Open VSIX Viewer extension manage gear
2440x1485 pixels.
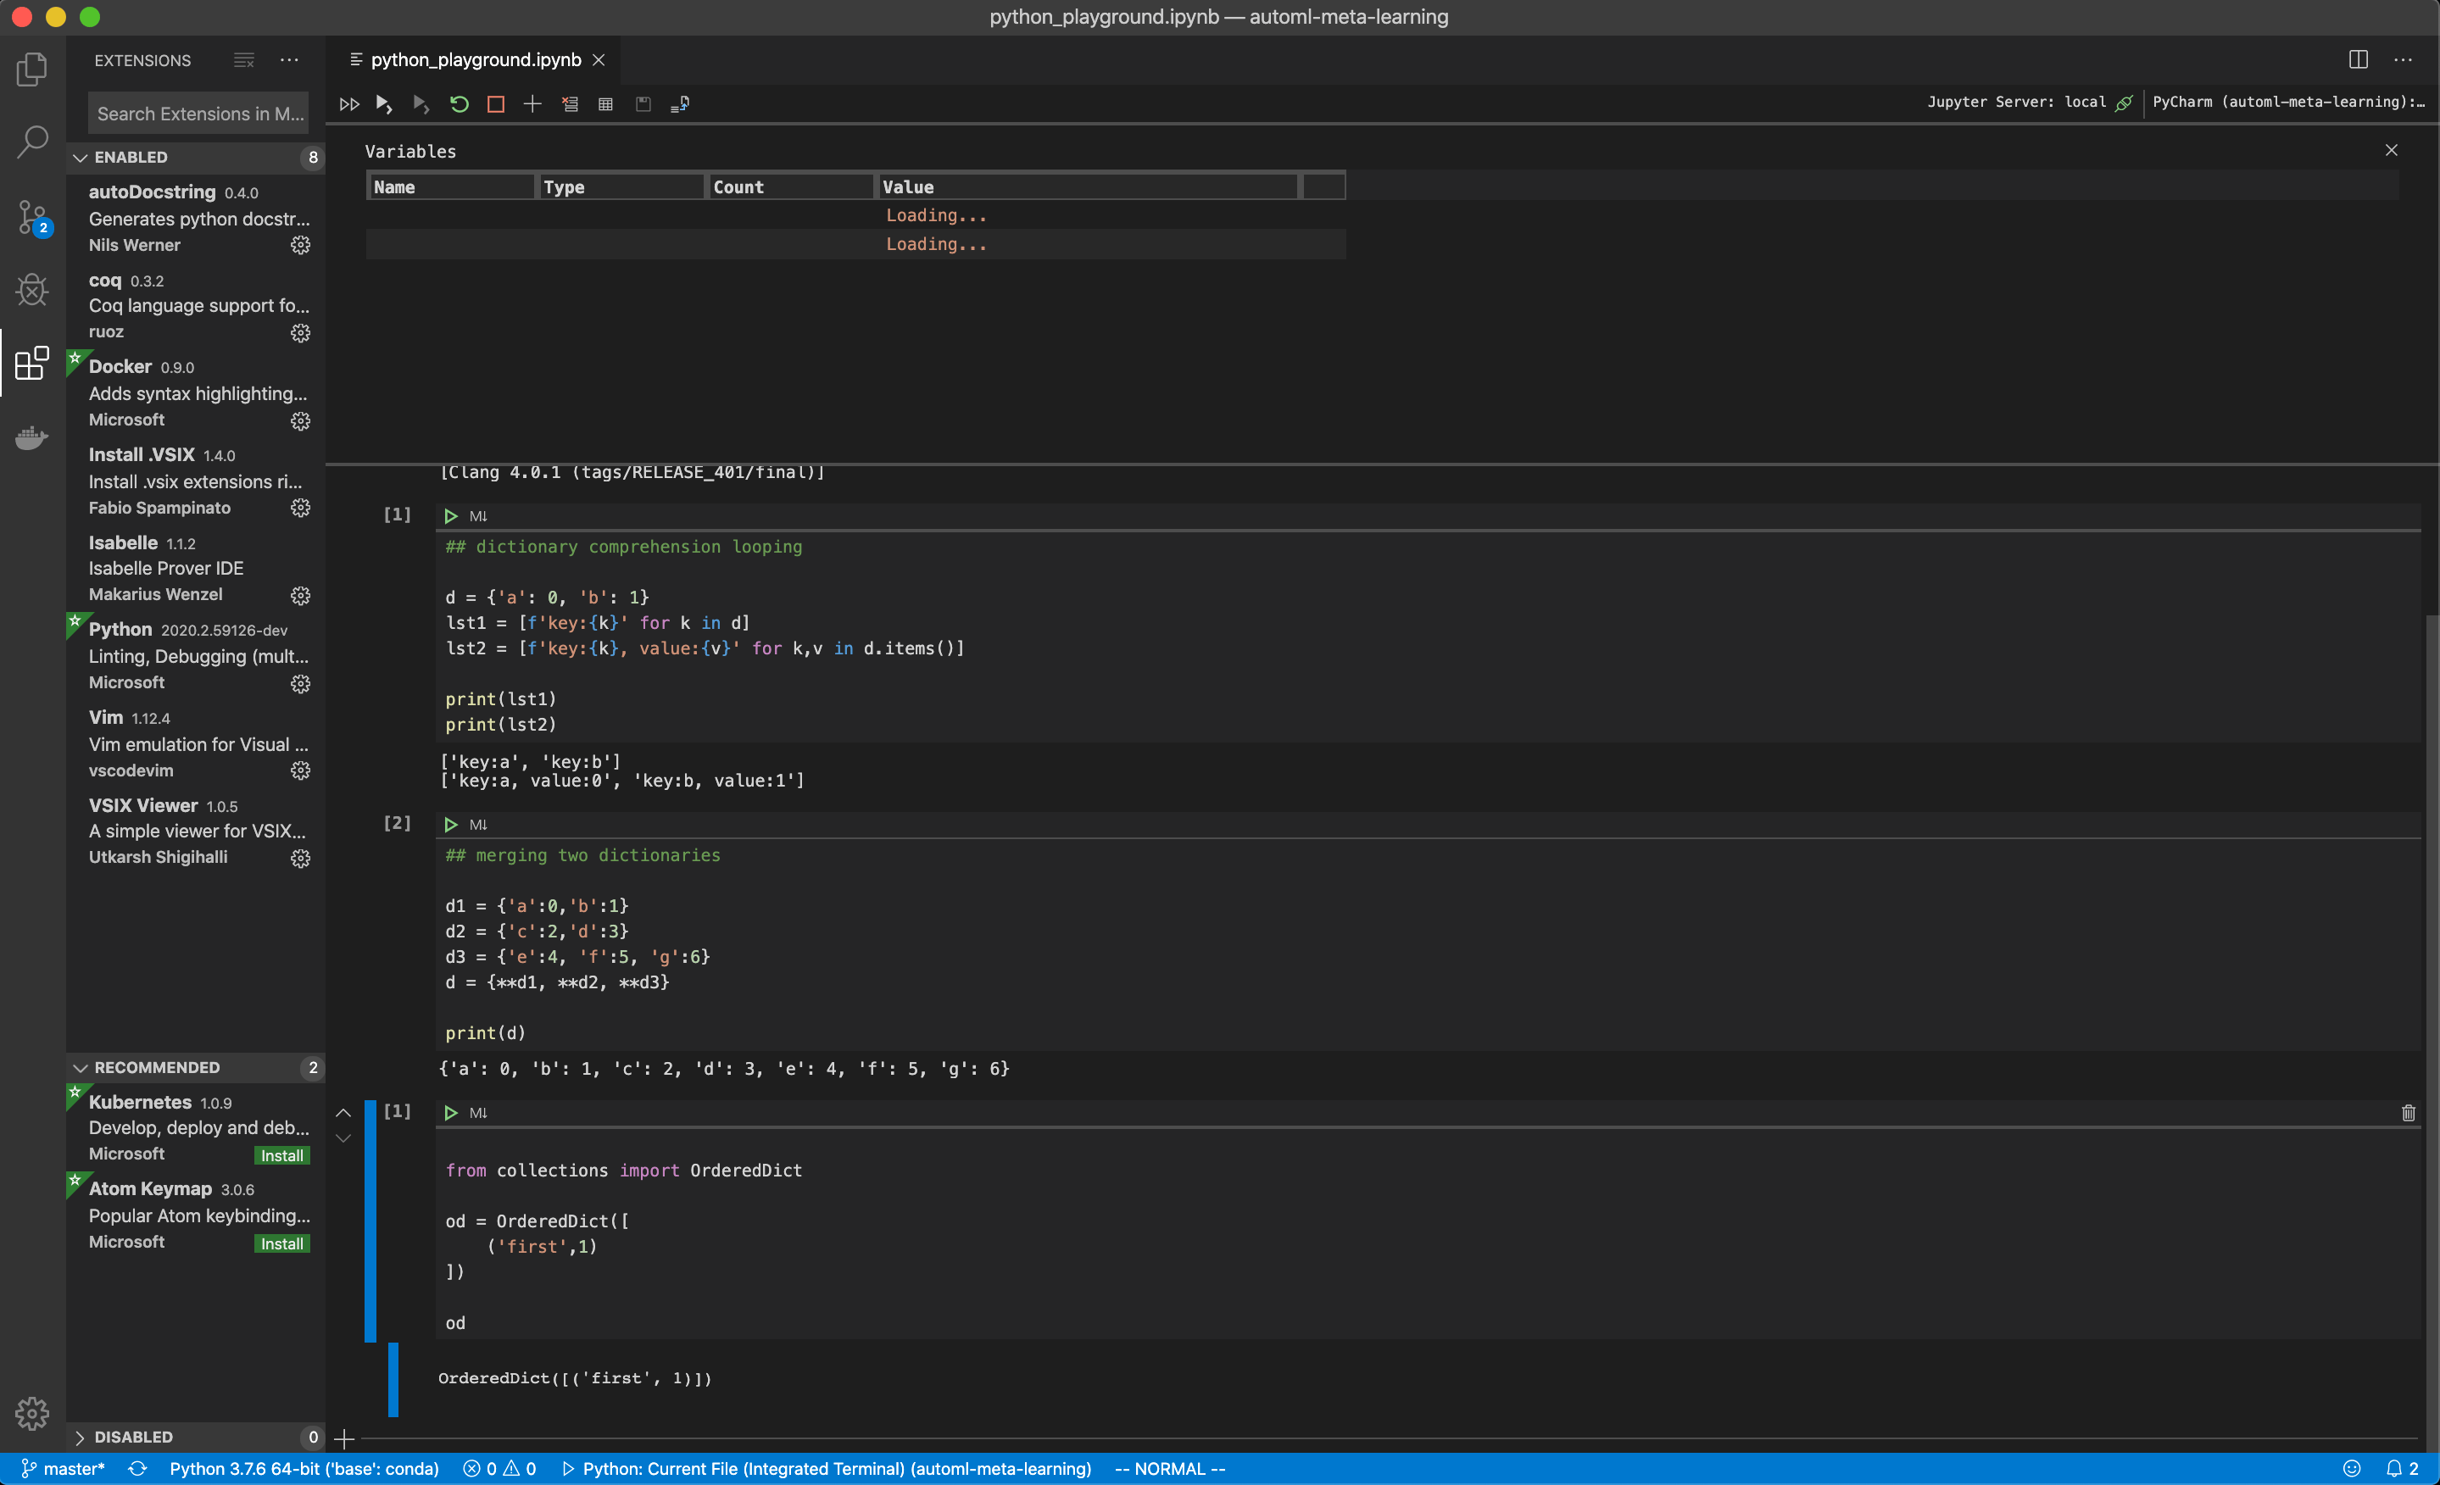click(x=300, y=859)
